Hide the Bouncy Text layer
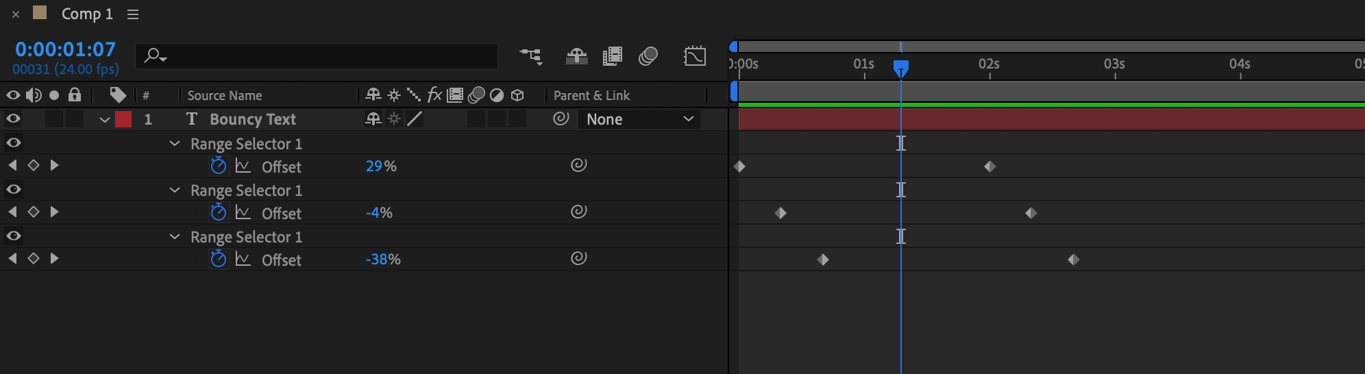Image resolution: width=1365 pixels, height=374 pixels. click(x=13, y=119)
